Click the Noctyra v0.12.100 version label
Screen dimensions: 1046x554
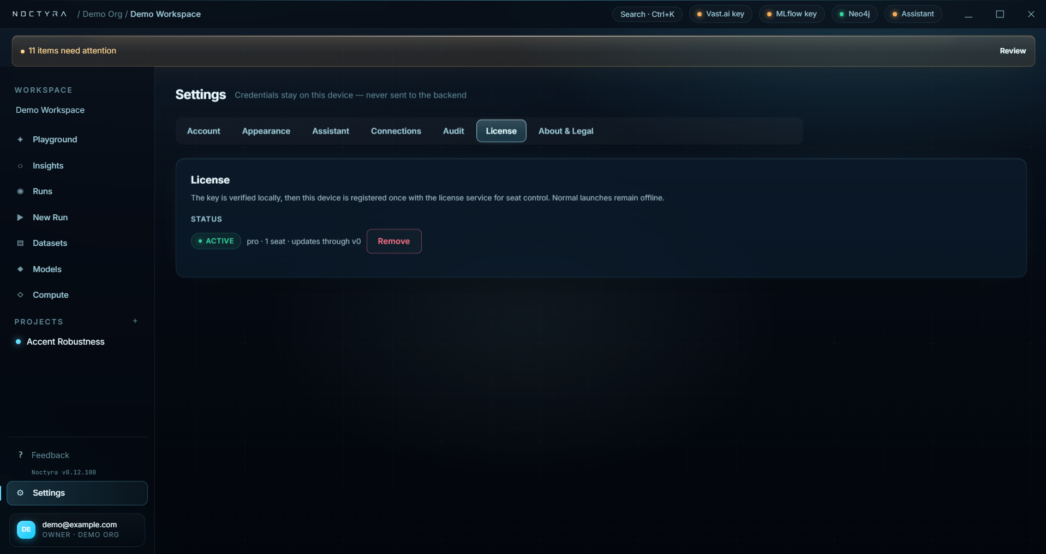(64, 473)
